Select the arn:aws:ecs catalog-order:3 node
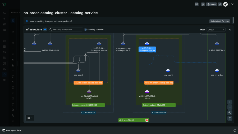 123,44
